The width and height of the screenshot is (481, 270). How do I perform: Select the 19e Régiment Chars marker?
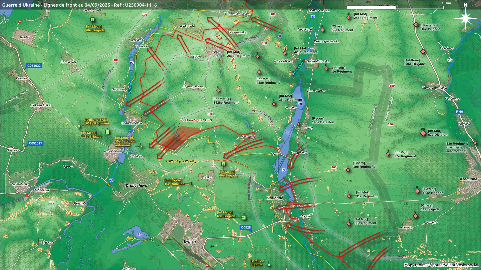point(348,170)
